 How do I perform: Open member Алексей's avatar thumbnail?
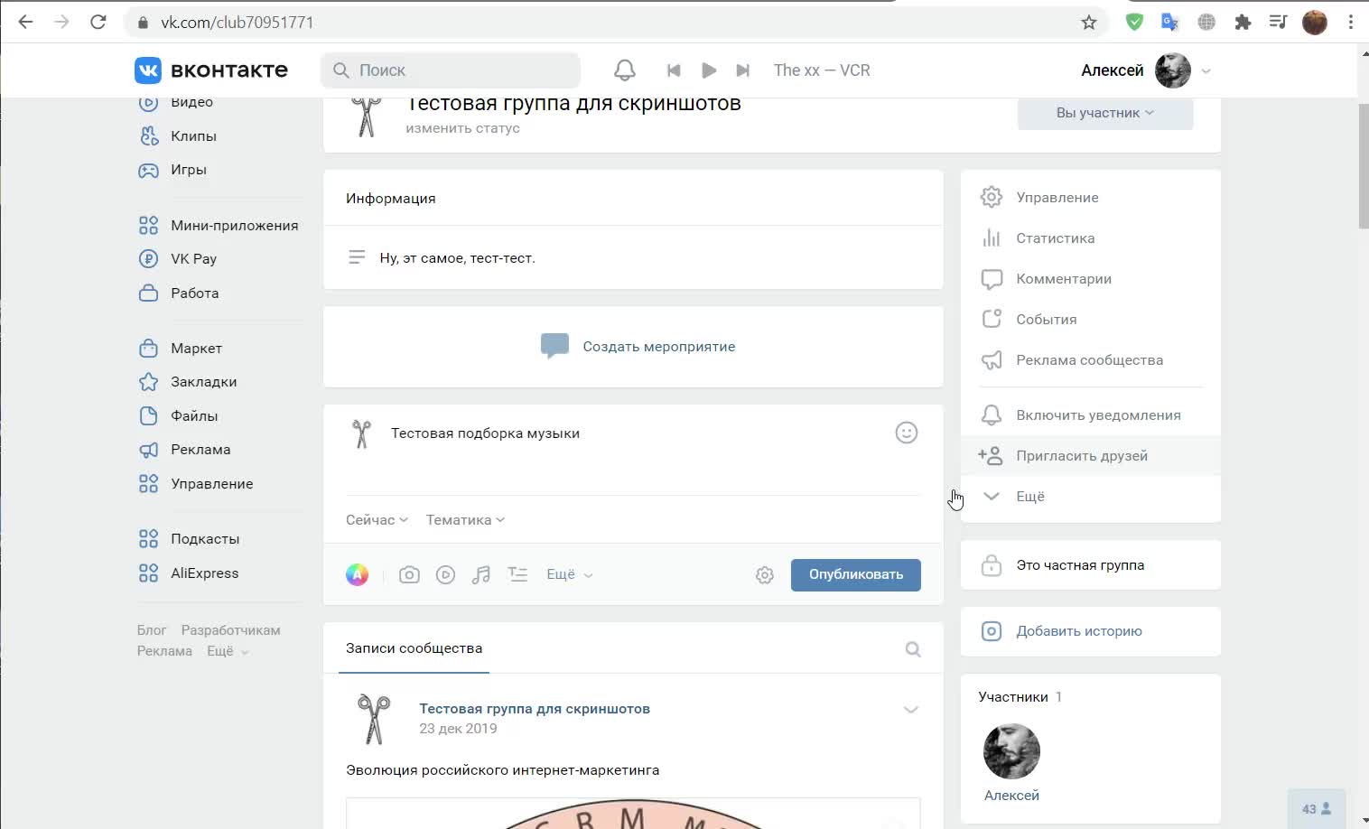click(x=1011, y=751)
